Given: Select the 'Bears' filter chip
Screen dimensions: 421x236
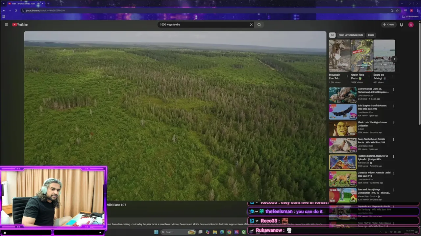Looking at the screenshot, I should (x=371, y=35).
